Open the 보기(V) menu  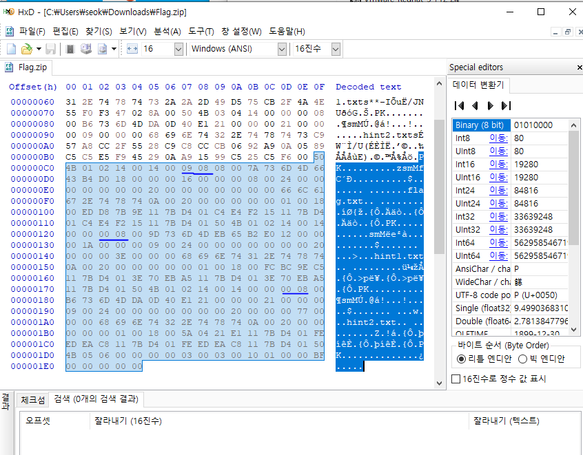point(133,32)
